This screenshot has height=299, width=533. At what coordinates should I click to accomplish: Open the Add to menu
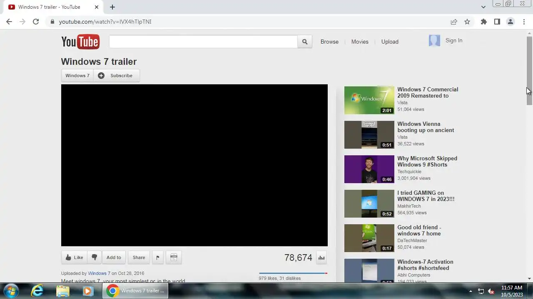114,257
